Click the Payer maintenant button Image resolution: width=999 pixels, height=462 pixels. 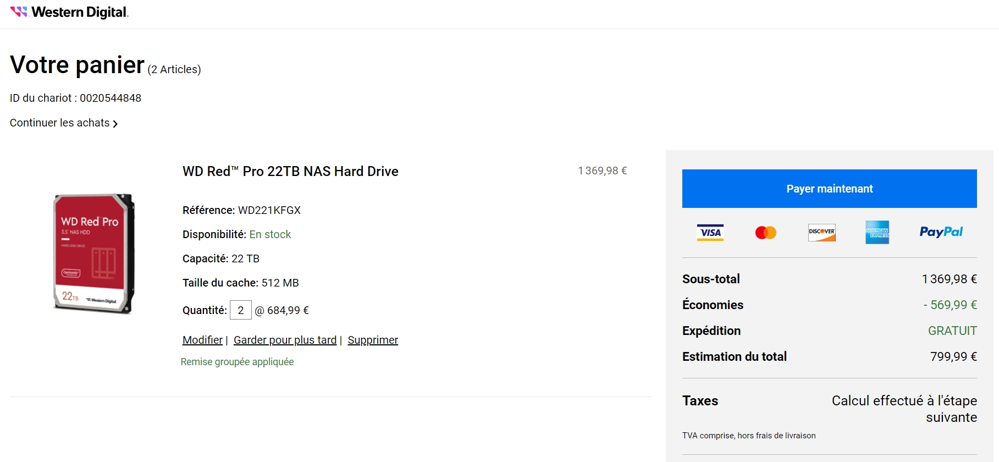(x=830, y=189)
